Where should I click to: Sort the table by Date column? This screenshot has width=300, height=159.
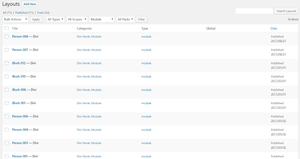[274, 28]
